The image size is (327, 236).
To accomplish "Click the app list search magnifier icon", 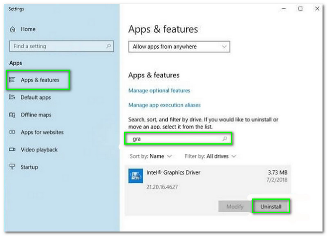I will click(224, 139).
